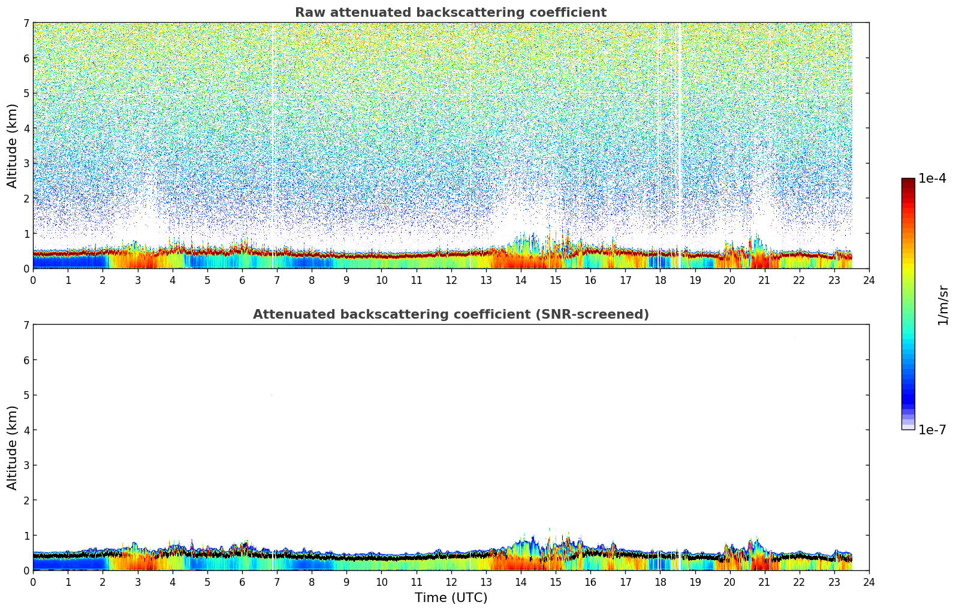Click hour 6 tick on bottom plot

(x=242, y=582)
